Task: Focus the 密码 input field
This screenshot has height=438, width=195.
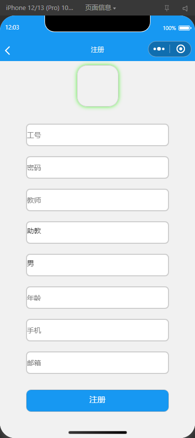Action: (x=97, y=167)
